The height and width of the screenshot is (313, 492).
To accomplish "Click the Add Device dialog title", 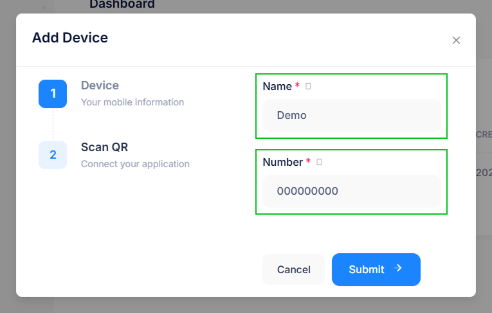I will [70, 37].
